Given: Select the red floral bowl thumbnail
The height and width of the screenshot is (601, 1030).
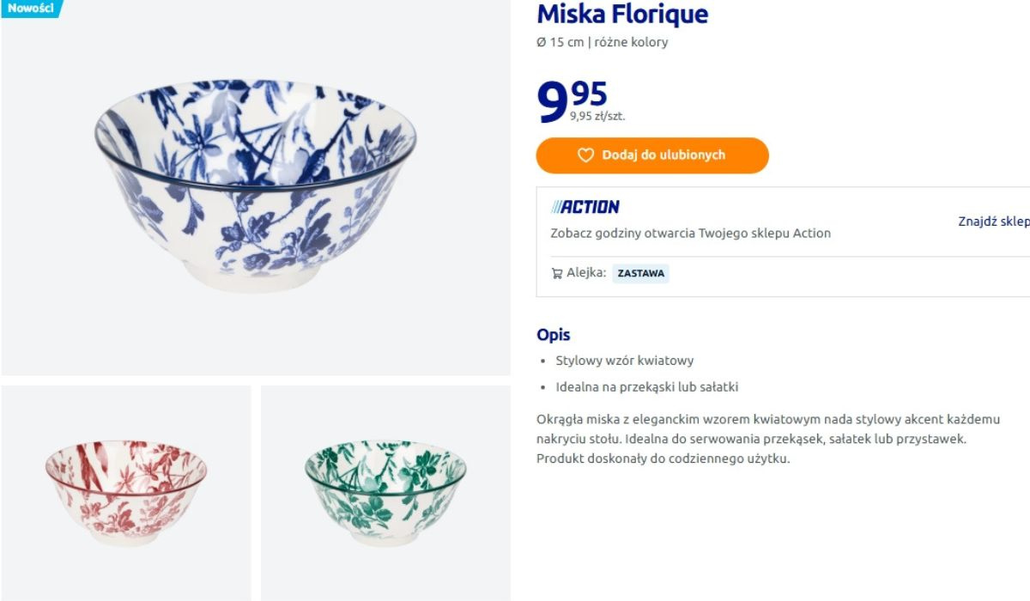Looking at the screenshot, I should click(126, 494).
